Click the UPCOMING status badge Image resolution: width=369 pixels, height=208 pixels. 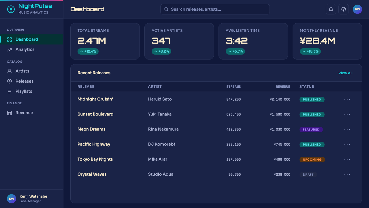(312, 159)
